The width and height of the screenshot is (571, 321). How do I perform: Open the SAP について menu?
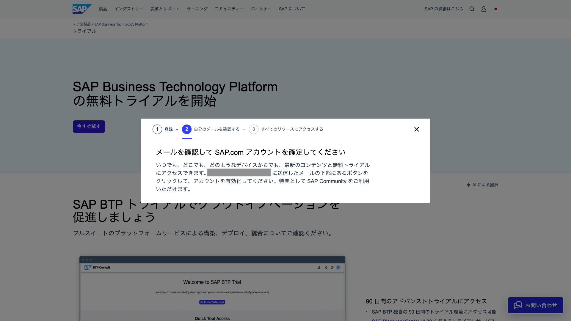[x=292, y=9]
